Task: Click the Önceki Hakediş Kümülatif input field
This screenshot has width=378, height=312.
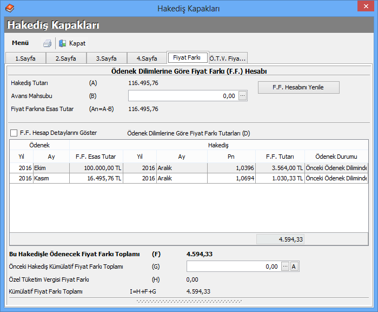Action: 233,266
